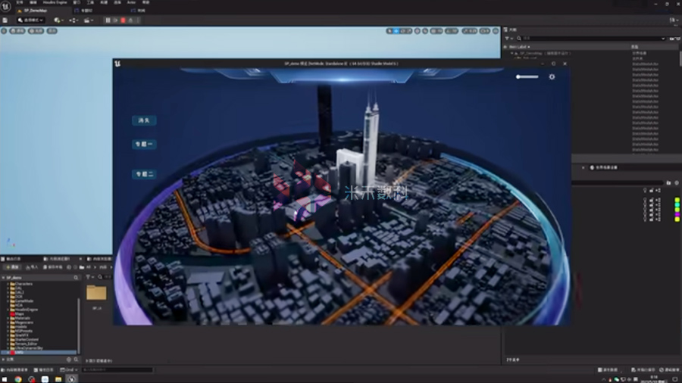This screenshot has width=682, height=383.
Task: Open Chrome from the Windows taskbar
Action: [x=18, y=378]
